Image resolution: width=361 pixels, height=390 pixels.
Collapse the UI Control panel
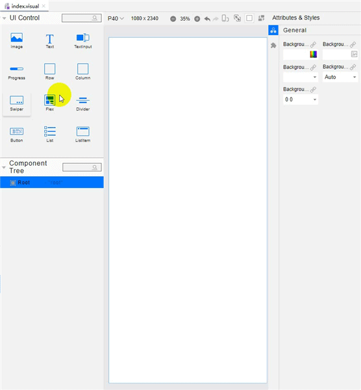click(x=5, y=18)
